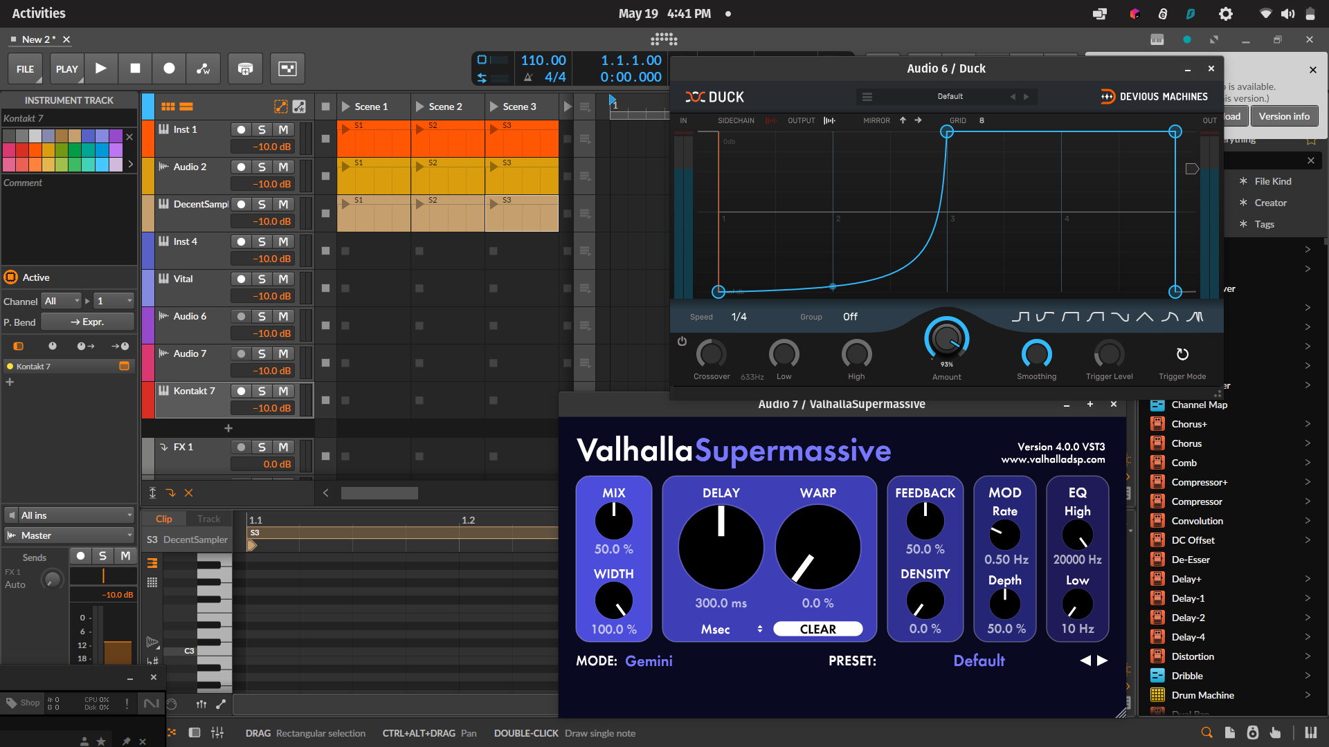Open the system settings gear in the top bar
This screenshot has width=1329, height=747.
[1225, 14]
